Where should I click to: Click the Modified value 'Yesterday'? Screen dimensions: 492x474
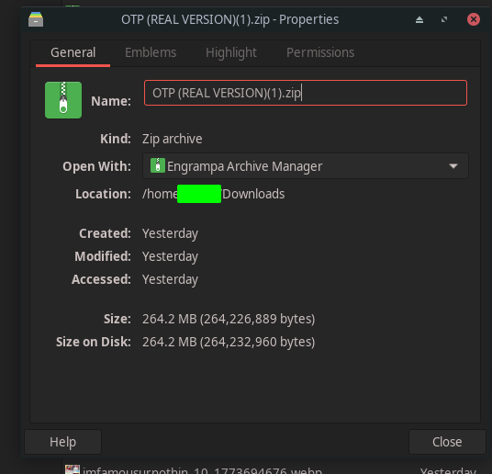[x=170, y=256]
